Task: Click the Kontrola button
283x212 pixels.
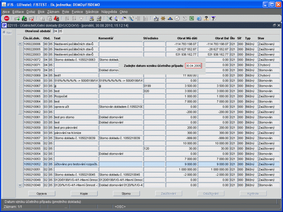Action: tap(253, 193)
